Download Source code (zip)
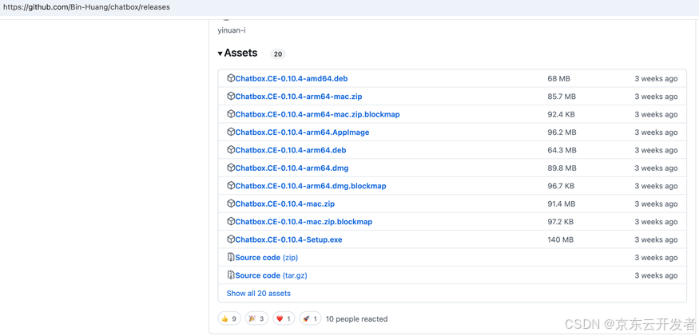The height and width of the screenshot is (336, 699). pos(267,258)
